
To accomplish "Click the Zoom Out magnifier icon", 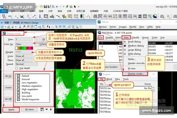I will tap(28, 27).
